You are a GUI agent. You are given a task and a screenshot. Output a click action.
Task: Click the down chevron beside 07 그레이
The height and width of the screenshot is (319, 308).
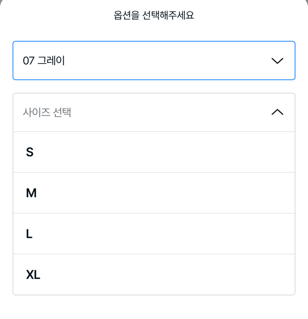pos(277,61)
